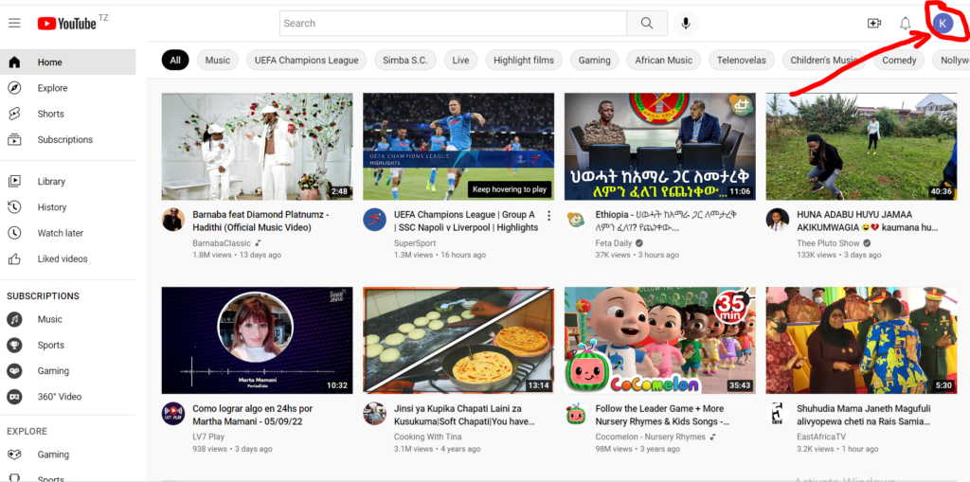Image resolution: width=970 pixels, height=482 pixels.
Task: Select the Gaming filter chip
Action: coord(595,60)
